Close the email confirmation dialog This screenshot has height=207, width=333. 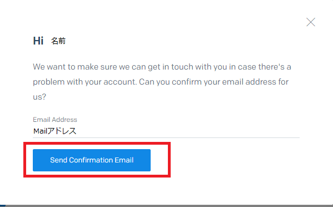[x=311, y=22]
